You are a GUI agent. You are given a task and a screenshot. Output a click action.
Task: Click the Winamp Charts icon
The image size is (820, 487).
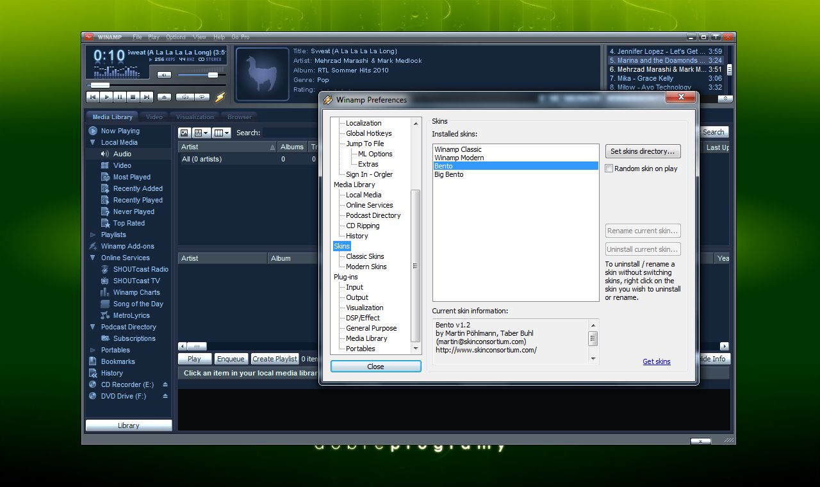(106, 292)
